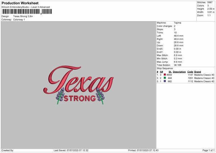
Task: Click the Down value '26.6 mm'
Action: coord(179,45)
